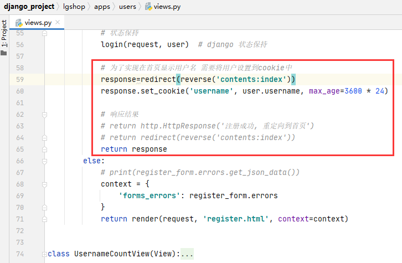Toggle fold marker at line 71
The height and width of the screenshot is (263, 402).
point(45,219)
